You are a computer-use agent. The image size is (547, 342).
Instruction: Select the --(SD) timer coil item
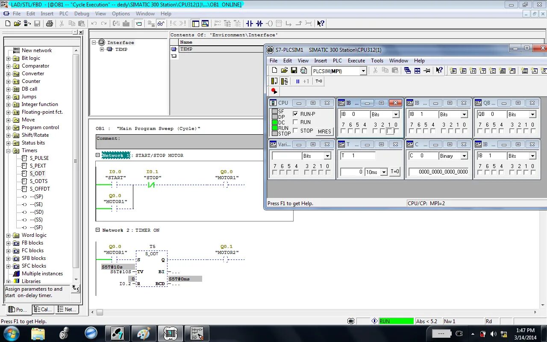coord(37,212)
